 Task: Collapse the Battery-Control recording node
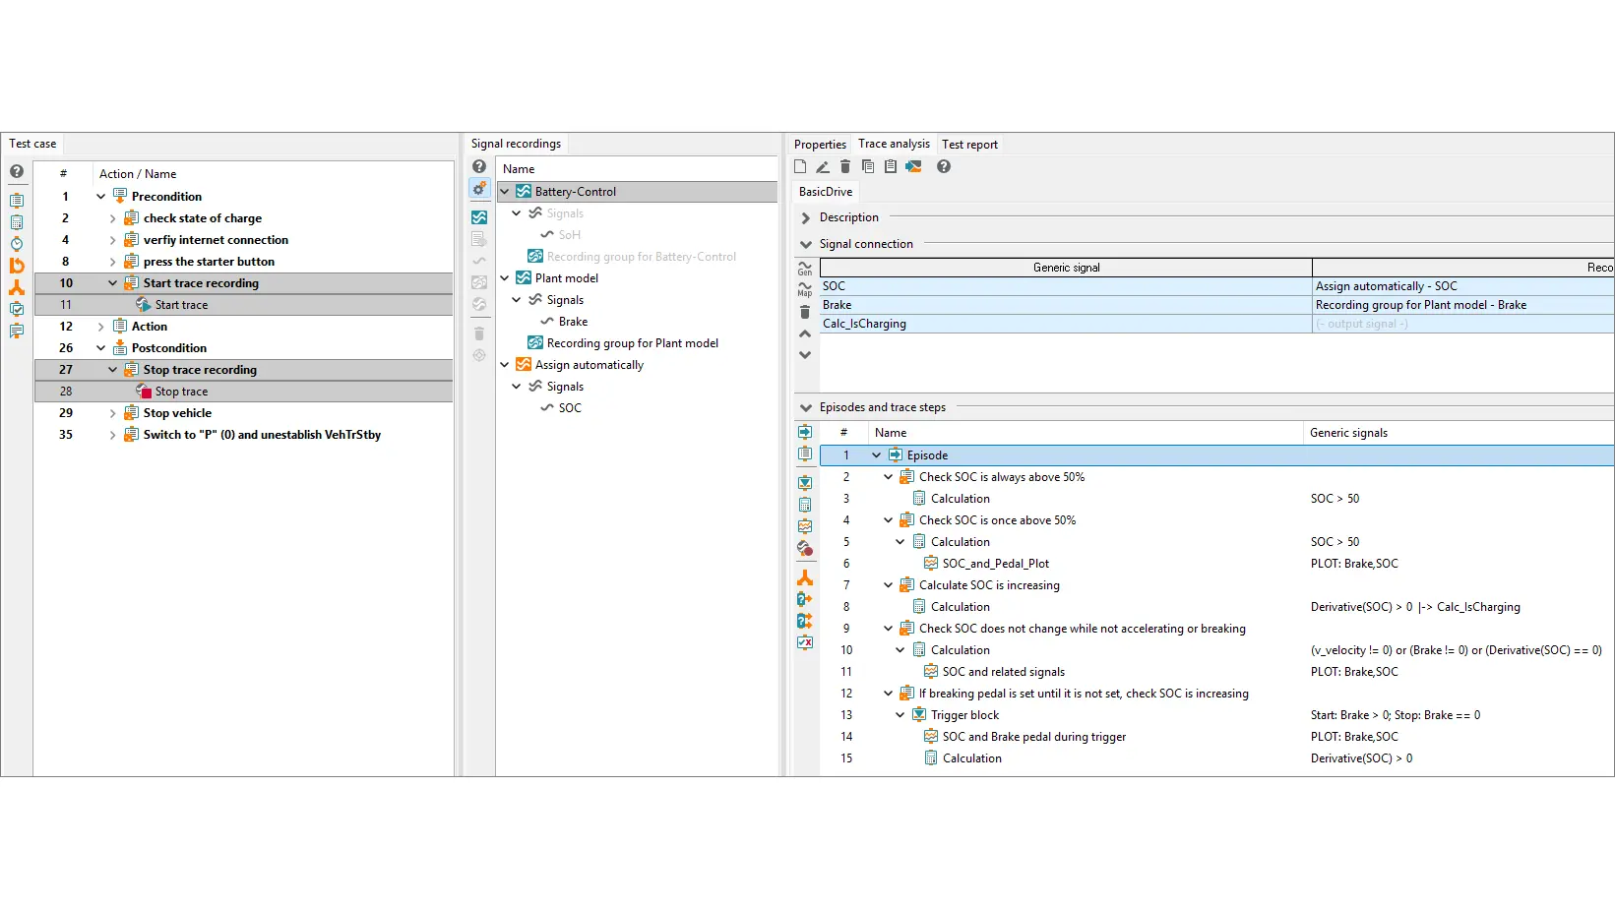point(505,192)
